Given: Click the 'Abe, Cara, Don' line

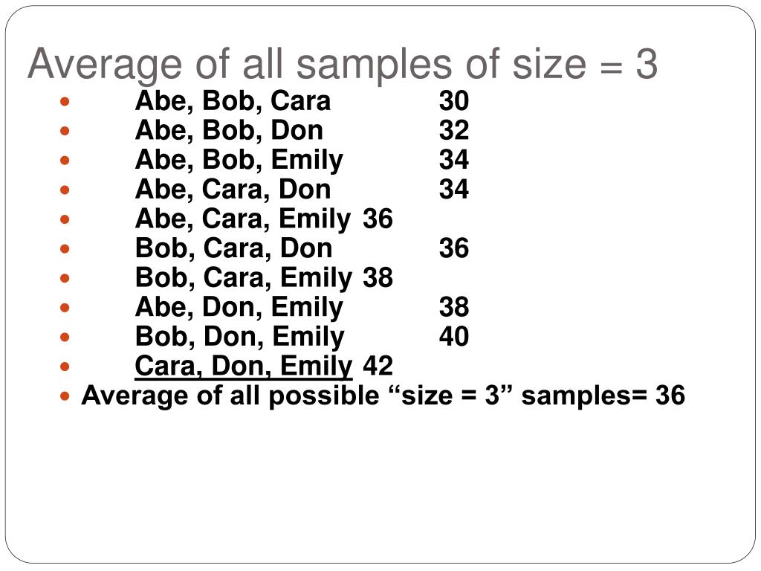Looking at the screenshot, I should tap(233, 189).
